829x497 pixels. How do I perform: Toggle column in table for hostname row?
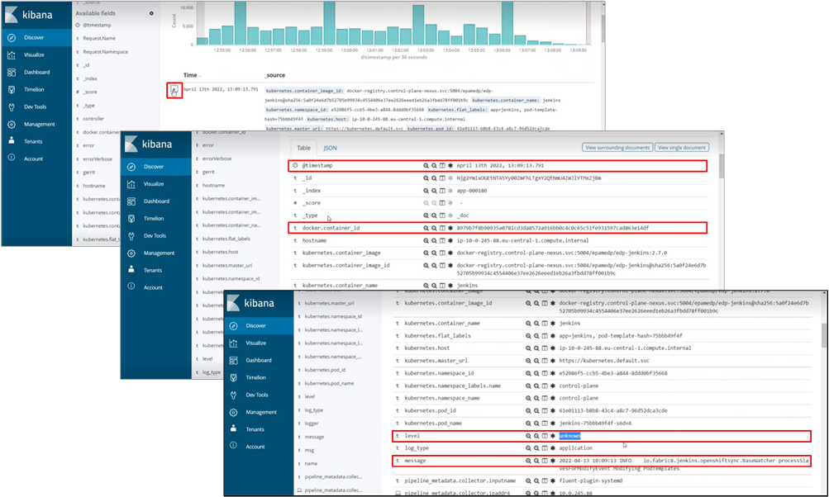[442, 240]
